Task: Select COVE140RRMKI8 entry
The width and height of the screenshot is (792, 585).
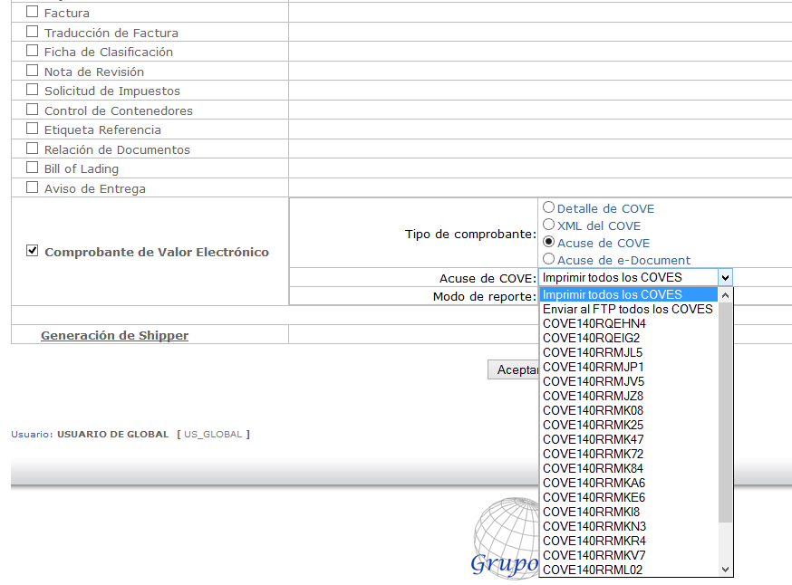Action: (x=628, y=512)
